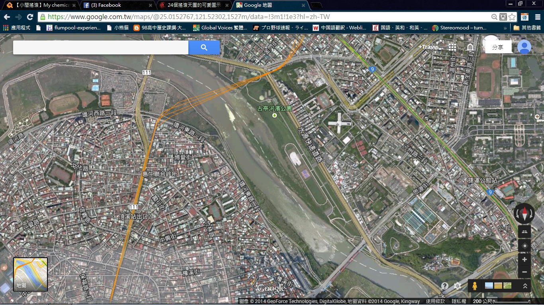
Task: Zoom out with the map minus button
Action: pos(524,272)
